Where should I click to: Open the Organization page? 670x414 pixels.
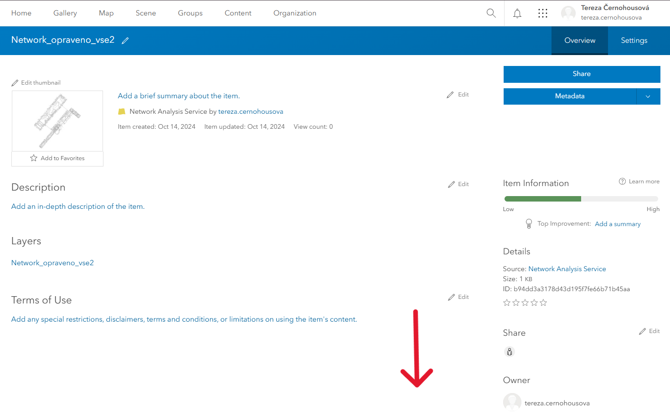[x=295, y=13]
